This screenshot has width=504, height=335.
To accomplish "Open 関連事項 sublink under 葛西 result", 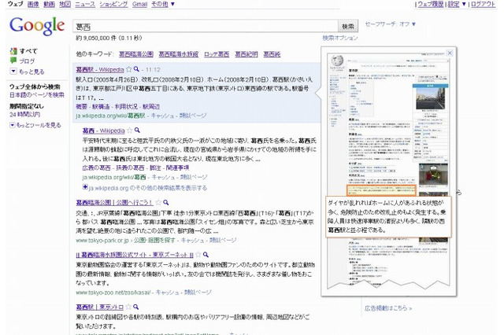I will tap(177, 167).
